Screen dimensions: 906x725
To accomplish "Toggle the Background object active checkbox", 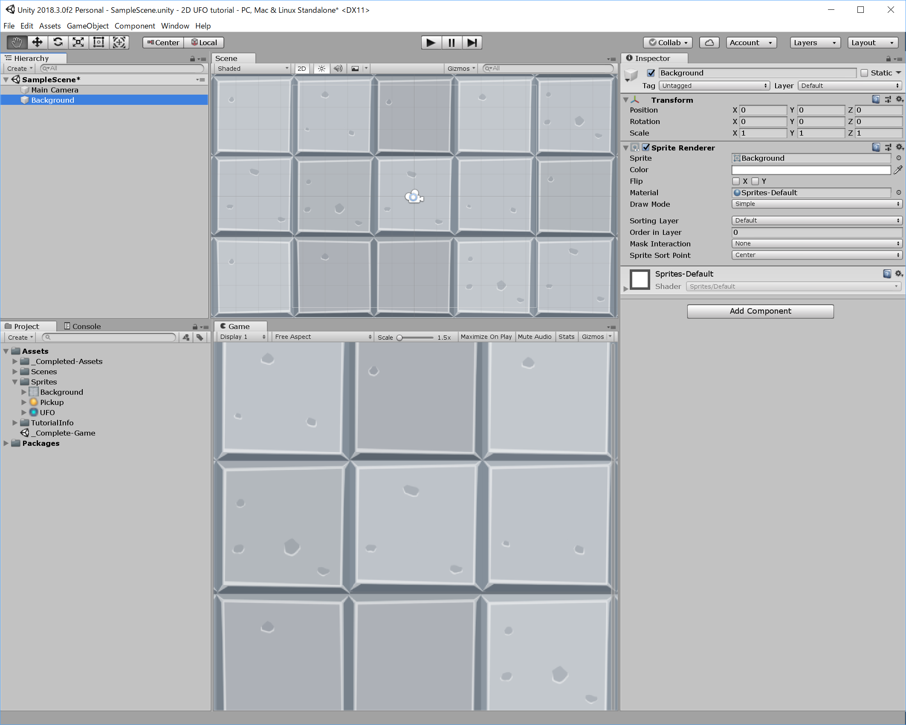I will [x=651, y=73].
